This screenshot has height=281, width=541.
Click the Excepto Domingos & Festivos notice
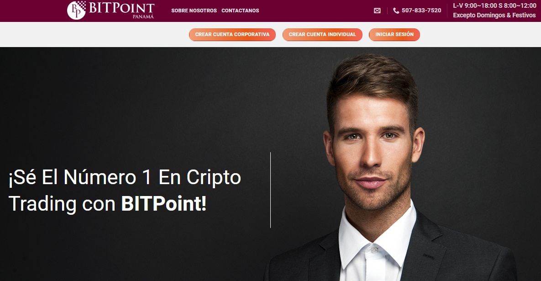click(x=494, y=15)
